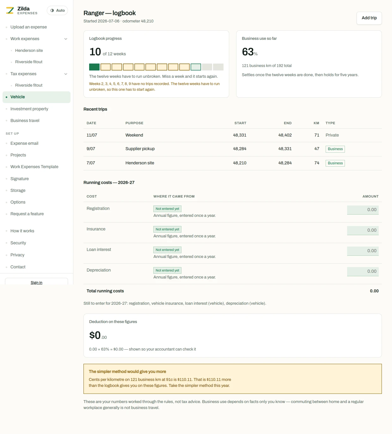
Task: Select week 12 grey progress box
Action: click(218, 67)
